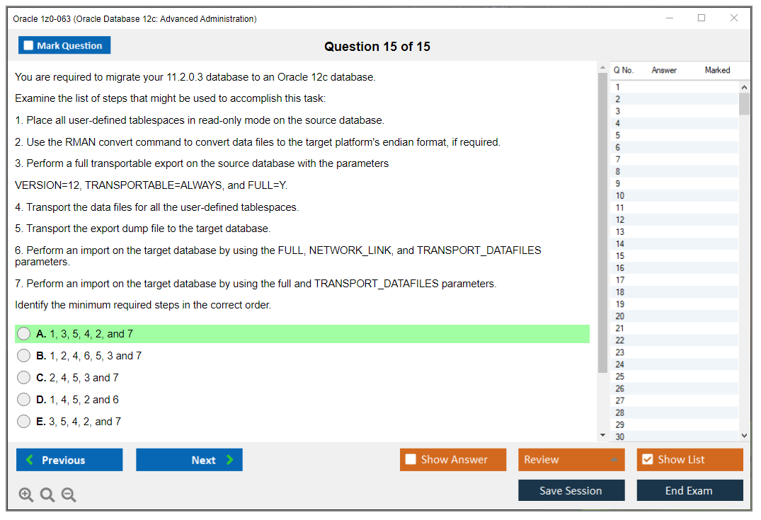Open the Review dropdown menu
The image size is (761, 520).
(x=571, y=460)
